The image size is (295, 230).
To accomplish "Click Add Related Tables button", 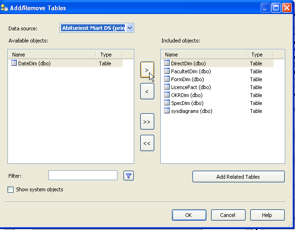I will 238,177.
